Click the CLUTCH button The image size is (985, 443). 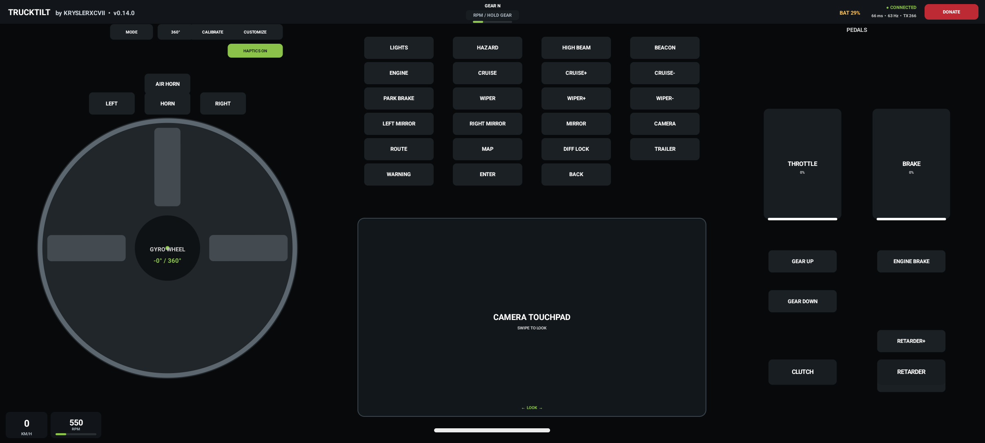point(802,372)
